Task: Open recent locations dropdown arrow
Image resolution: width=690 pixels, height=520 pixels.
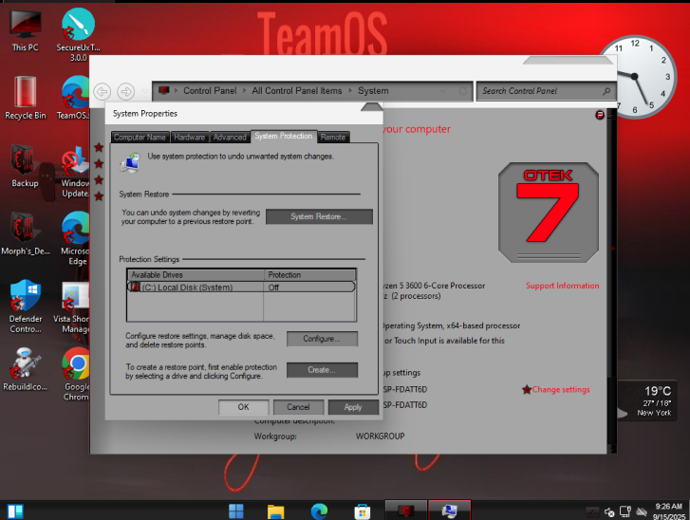Action: click(145, 91)
